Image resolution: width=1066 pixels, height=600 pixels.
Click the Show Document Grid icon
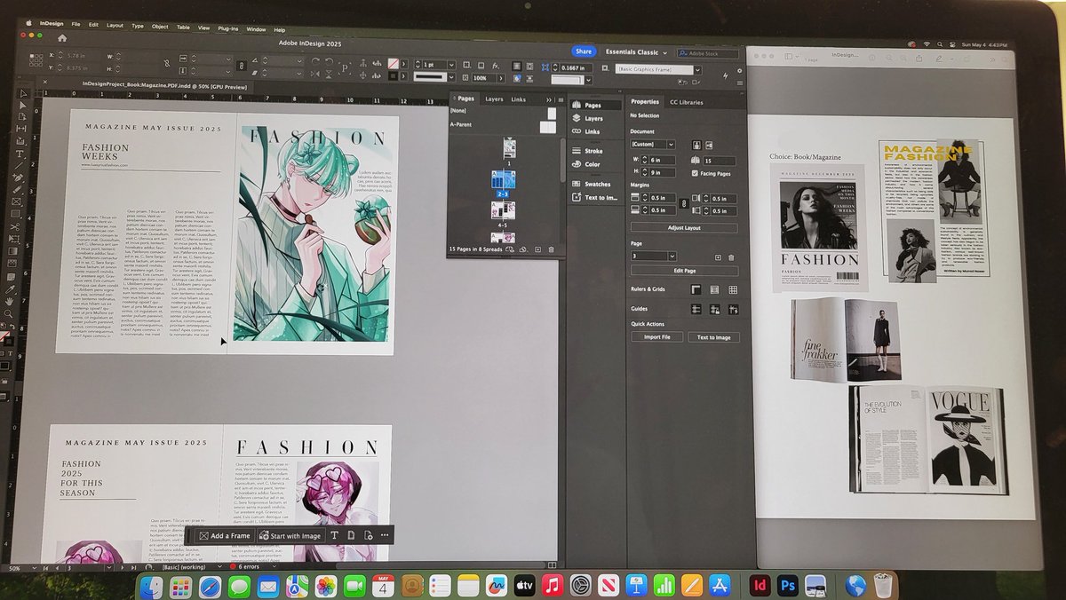(733, 289)
